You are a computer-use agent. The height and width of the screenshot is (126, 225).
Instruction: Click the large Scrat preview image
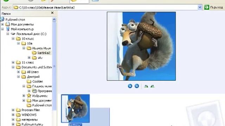click(141, 46)
